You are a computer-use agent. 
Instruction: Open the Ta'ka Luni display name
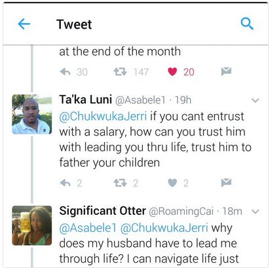86,100
